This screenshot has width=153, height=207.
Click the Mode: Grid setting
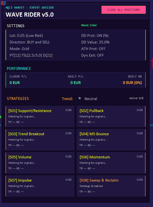(19, 49)
